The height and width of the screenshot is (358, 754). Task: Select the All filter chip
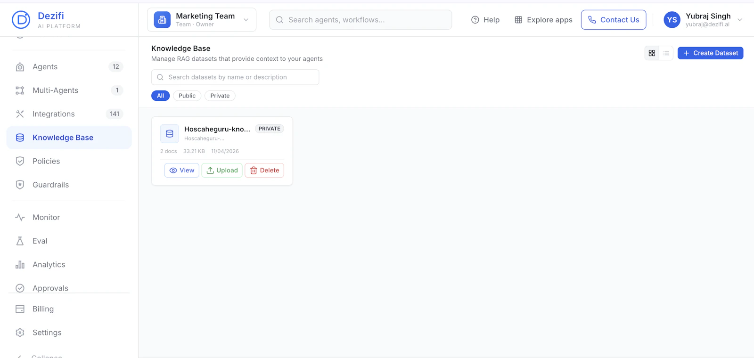[160, 96]
